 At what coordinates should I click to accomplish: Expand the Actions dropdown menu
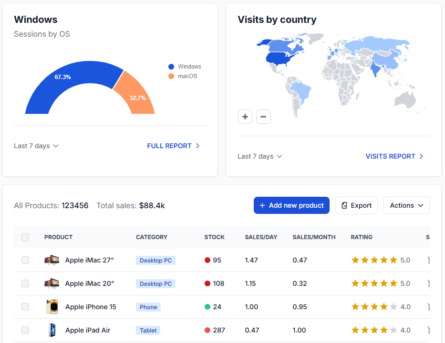pos(406,205)
